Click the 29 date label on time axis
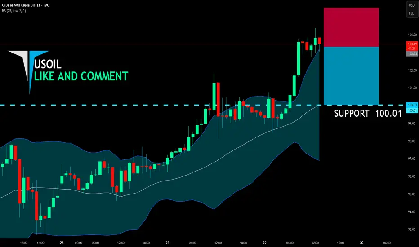The image size is (419, 247). tap(264, 243)
